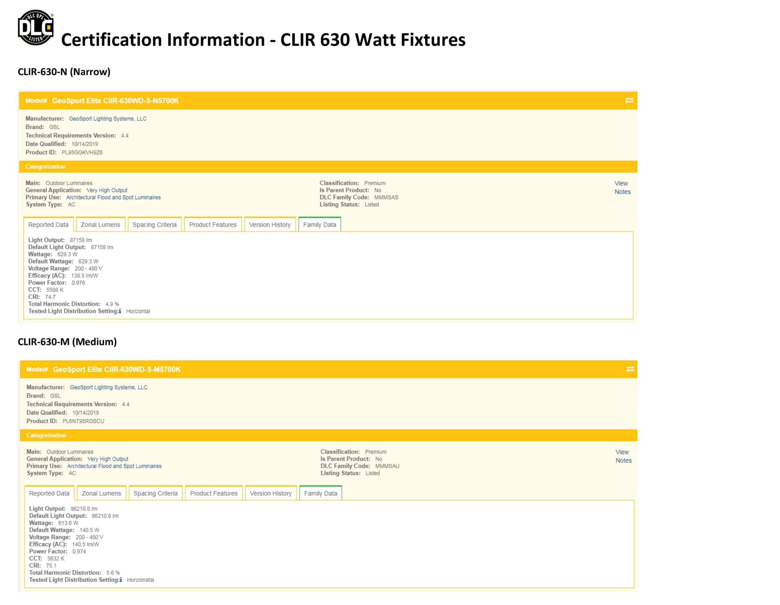The height and width of the screenshot is (605, 780).
Task: Click info icon beside Horizontal distribution setting
Action: (x=120, y=311)
